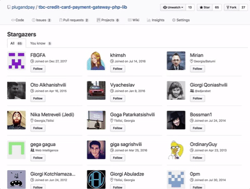
Task: Open Goga Patarkatsishvili's profile name
Action: click(x=132, y=114)
